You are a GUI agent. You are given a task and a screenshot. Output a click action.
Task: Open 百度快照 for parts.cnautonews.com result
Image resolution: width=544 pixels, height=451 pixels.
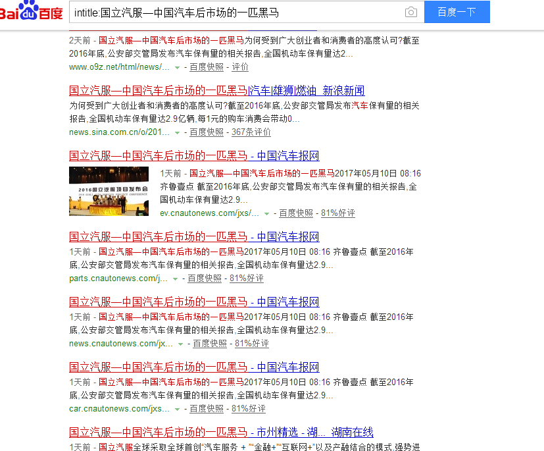click(205, 279)
